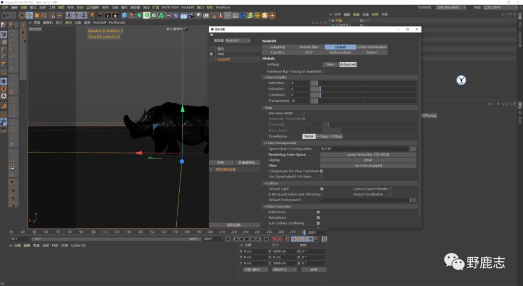Viewport: 523px width, 286px height.
Task: Go to the animation end frame
Action: point(266,239)
